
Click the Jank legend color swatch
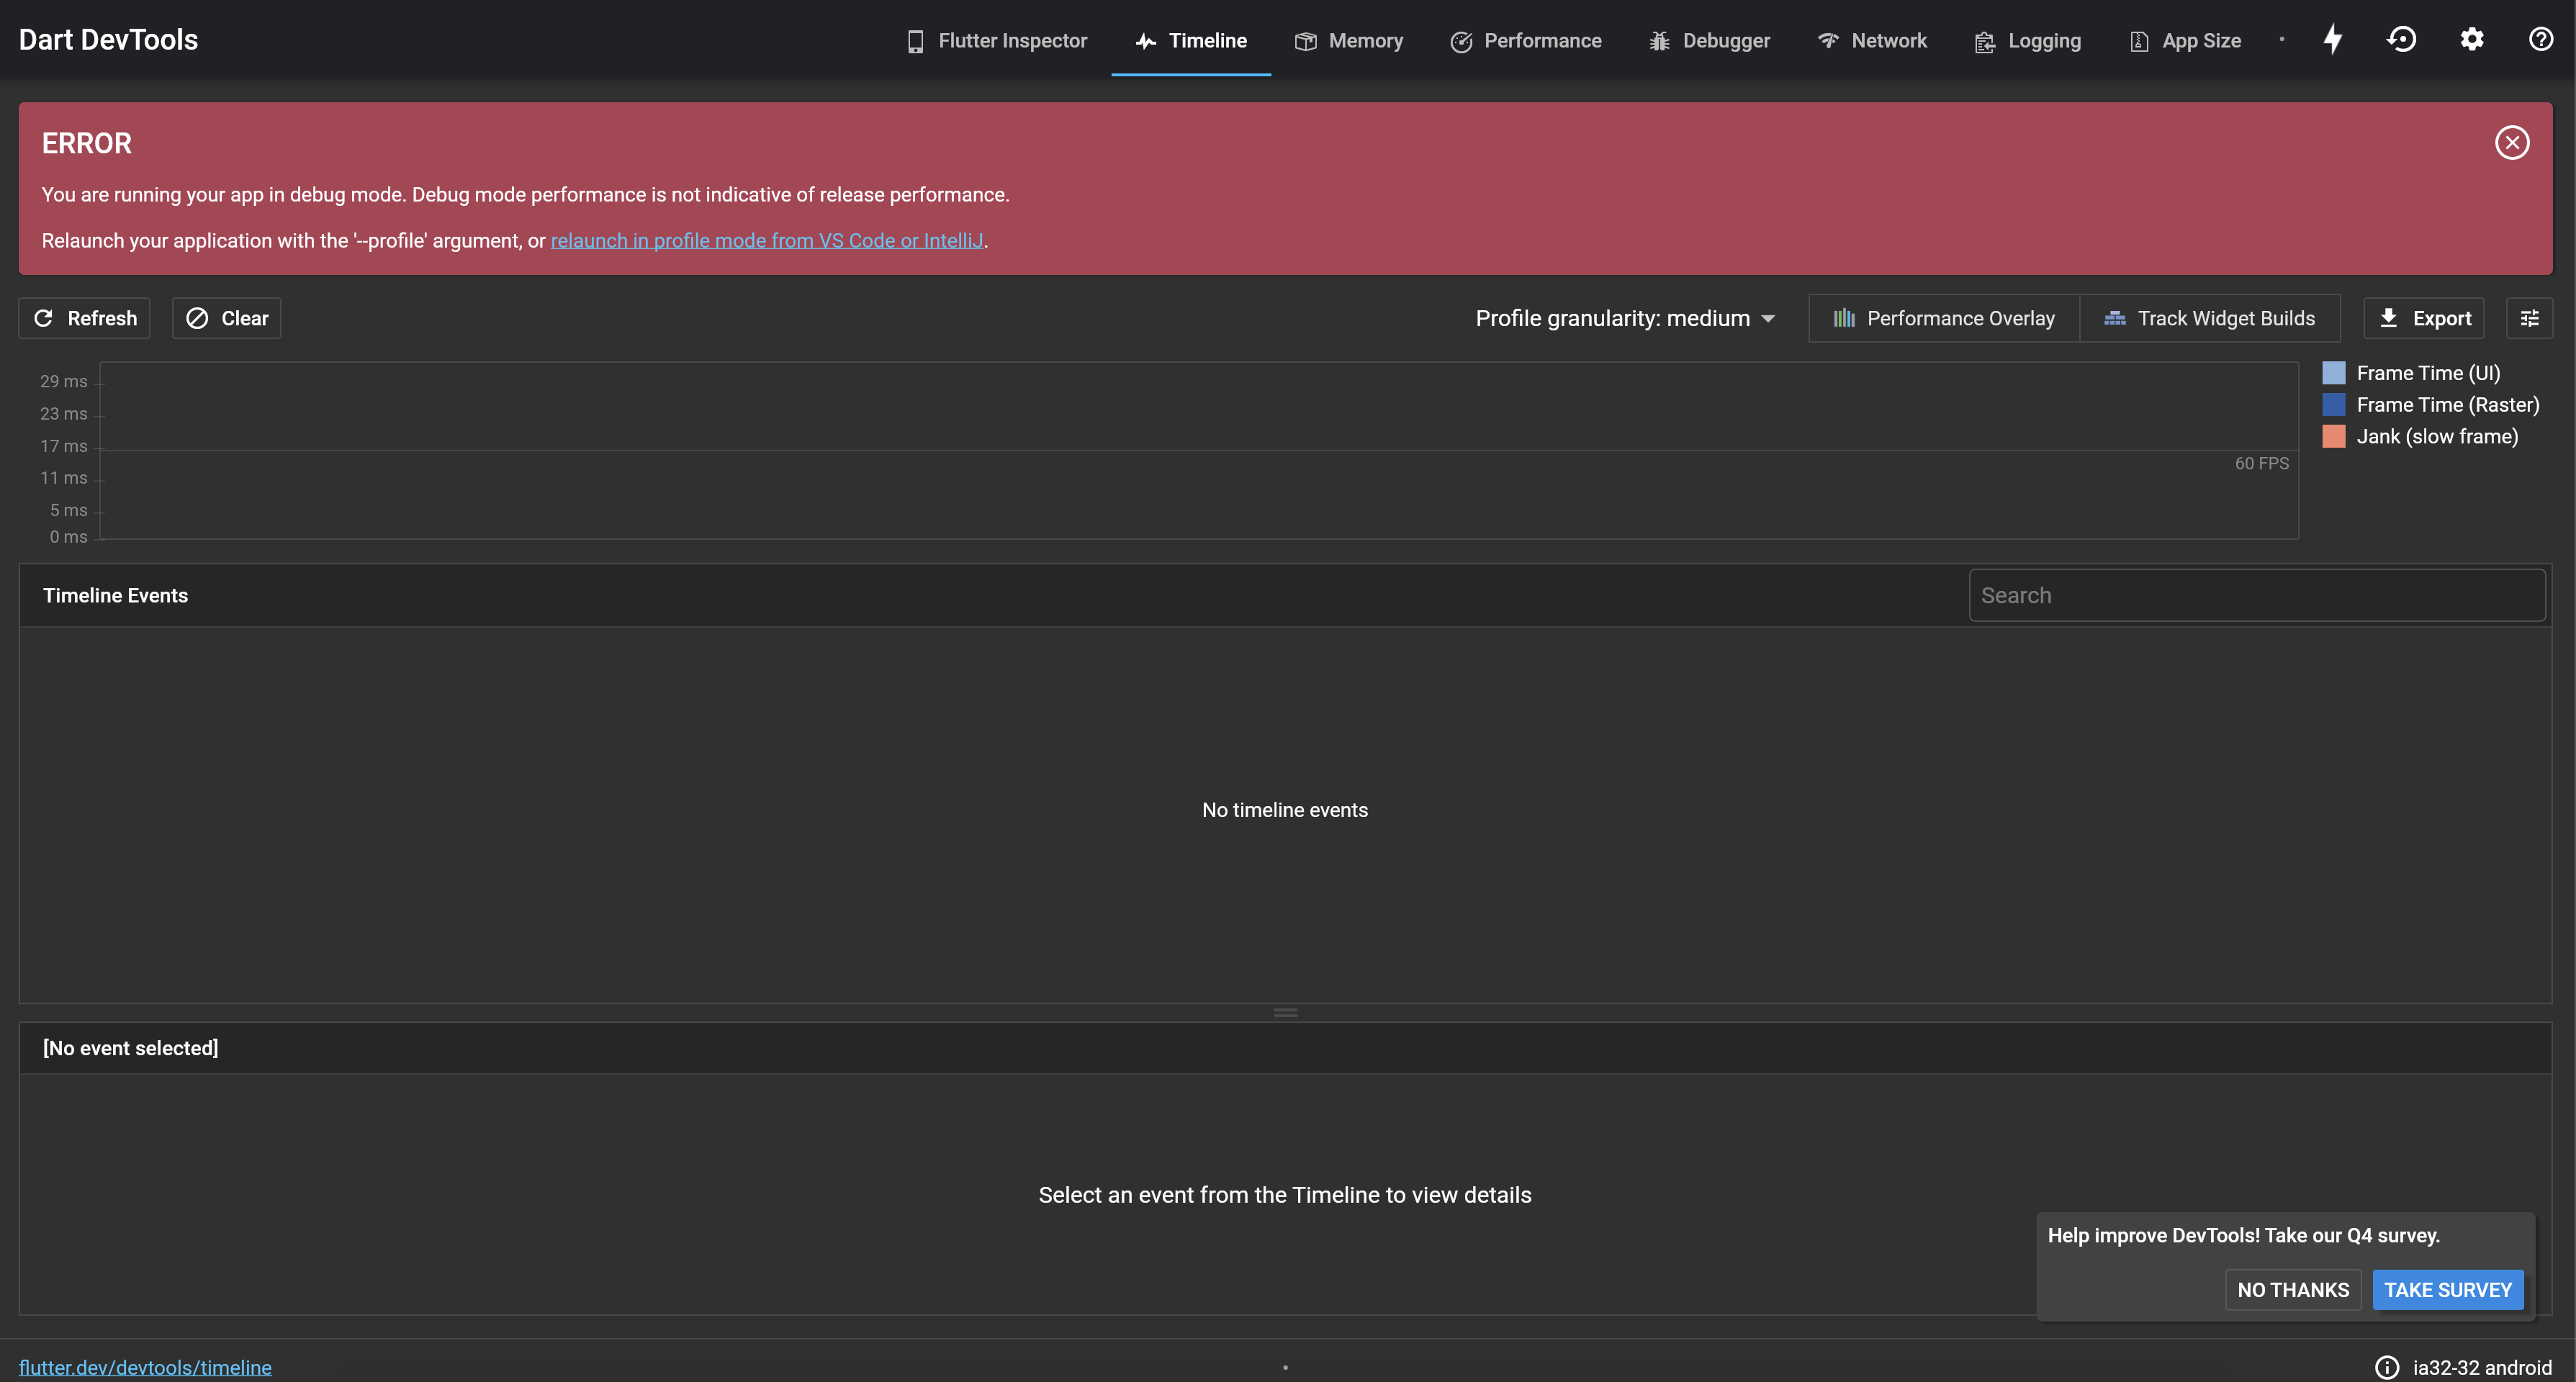[x=2335, y=436]
